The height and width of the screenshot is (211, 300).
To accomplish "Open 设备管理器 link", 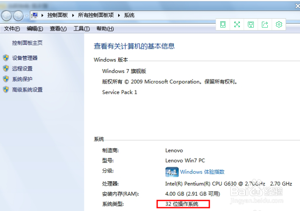I will 25,58.
